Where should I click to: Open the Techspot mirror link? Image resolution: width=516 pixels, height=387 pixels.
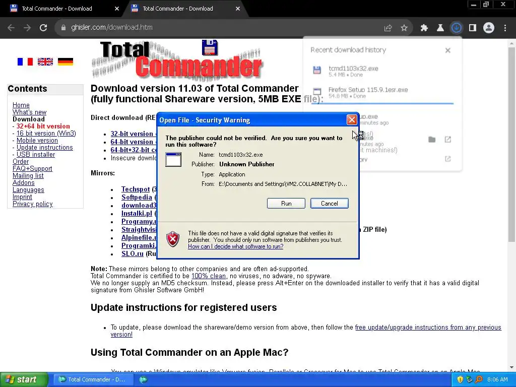pos(136,189)
